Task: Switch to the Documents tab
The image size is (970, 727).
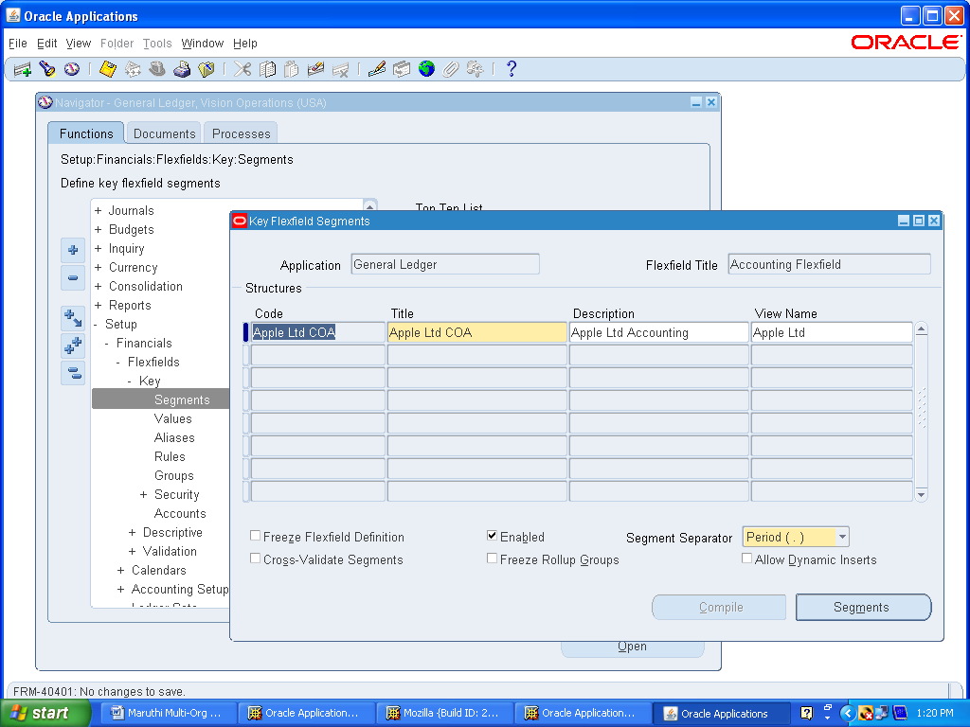Action: coord(163,133)
